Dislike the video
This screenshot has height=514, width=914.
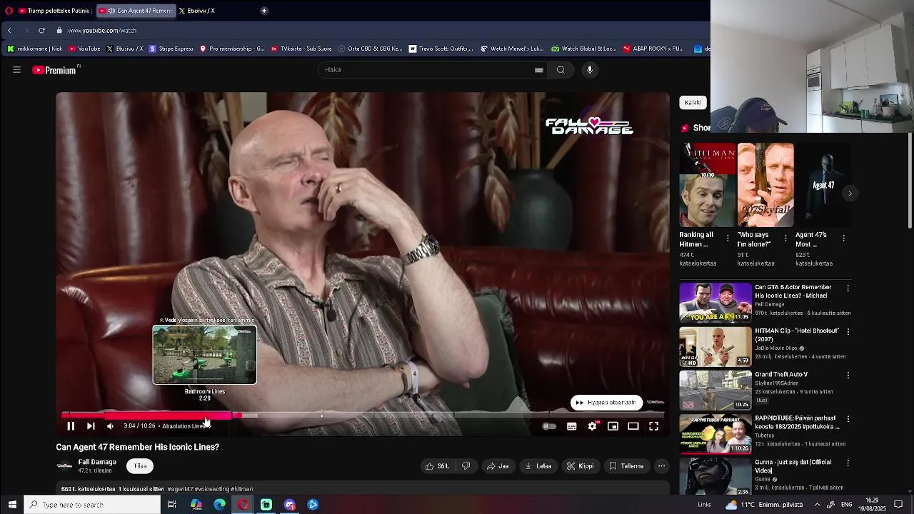(x=466, y=466)
